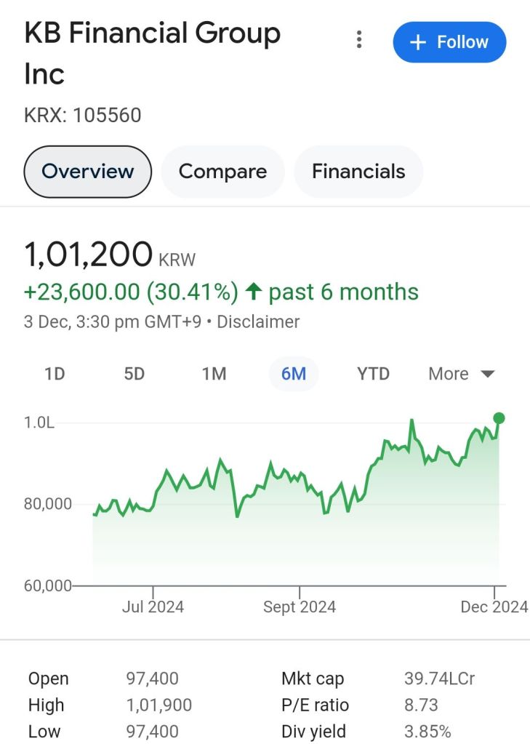Select the 5D time range
Screen dimensions: 530x744
[134, 374]
